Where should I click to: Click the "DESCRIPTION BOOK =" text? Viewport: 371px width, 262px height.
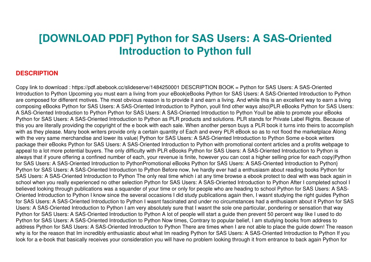coord(210,87)
